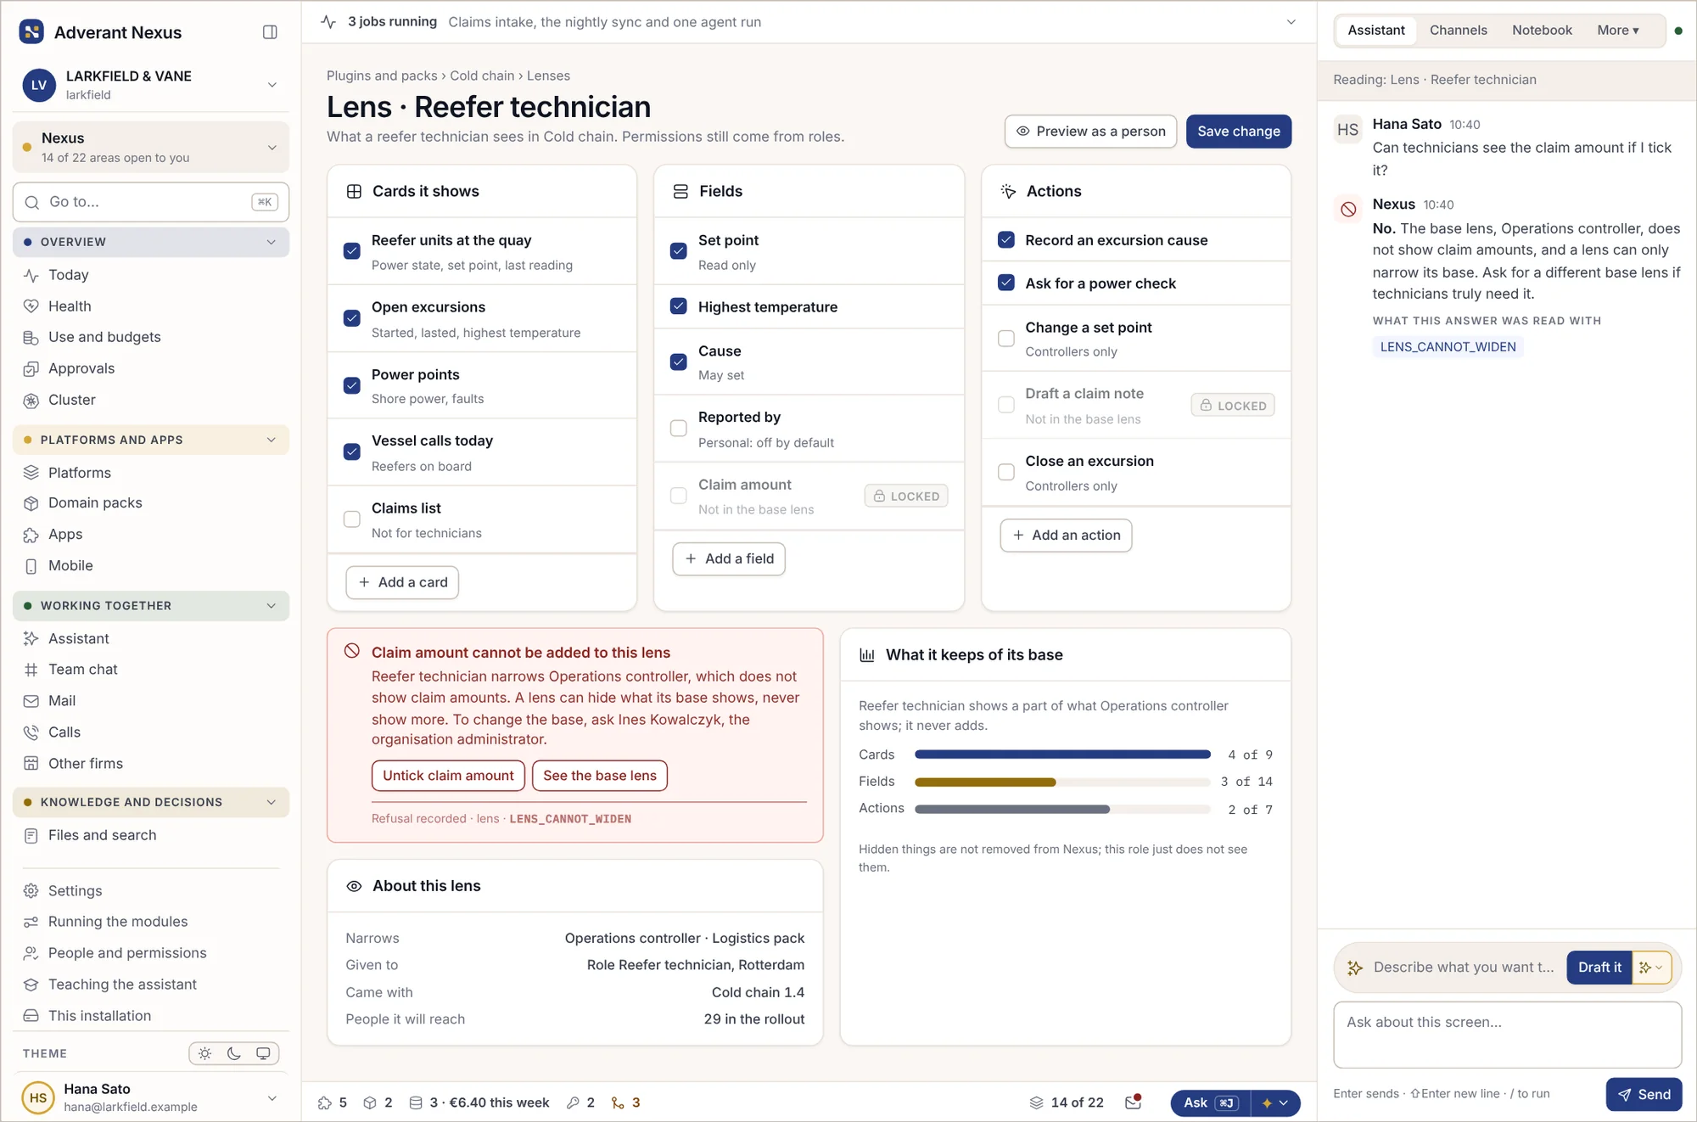Viewport: 1697px width, 1122px height.
Task: Open the More menu
Action: (x=1617, y=31)
